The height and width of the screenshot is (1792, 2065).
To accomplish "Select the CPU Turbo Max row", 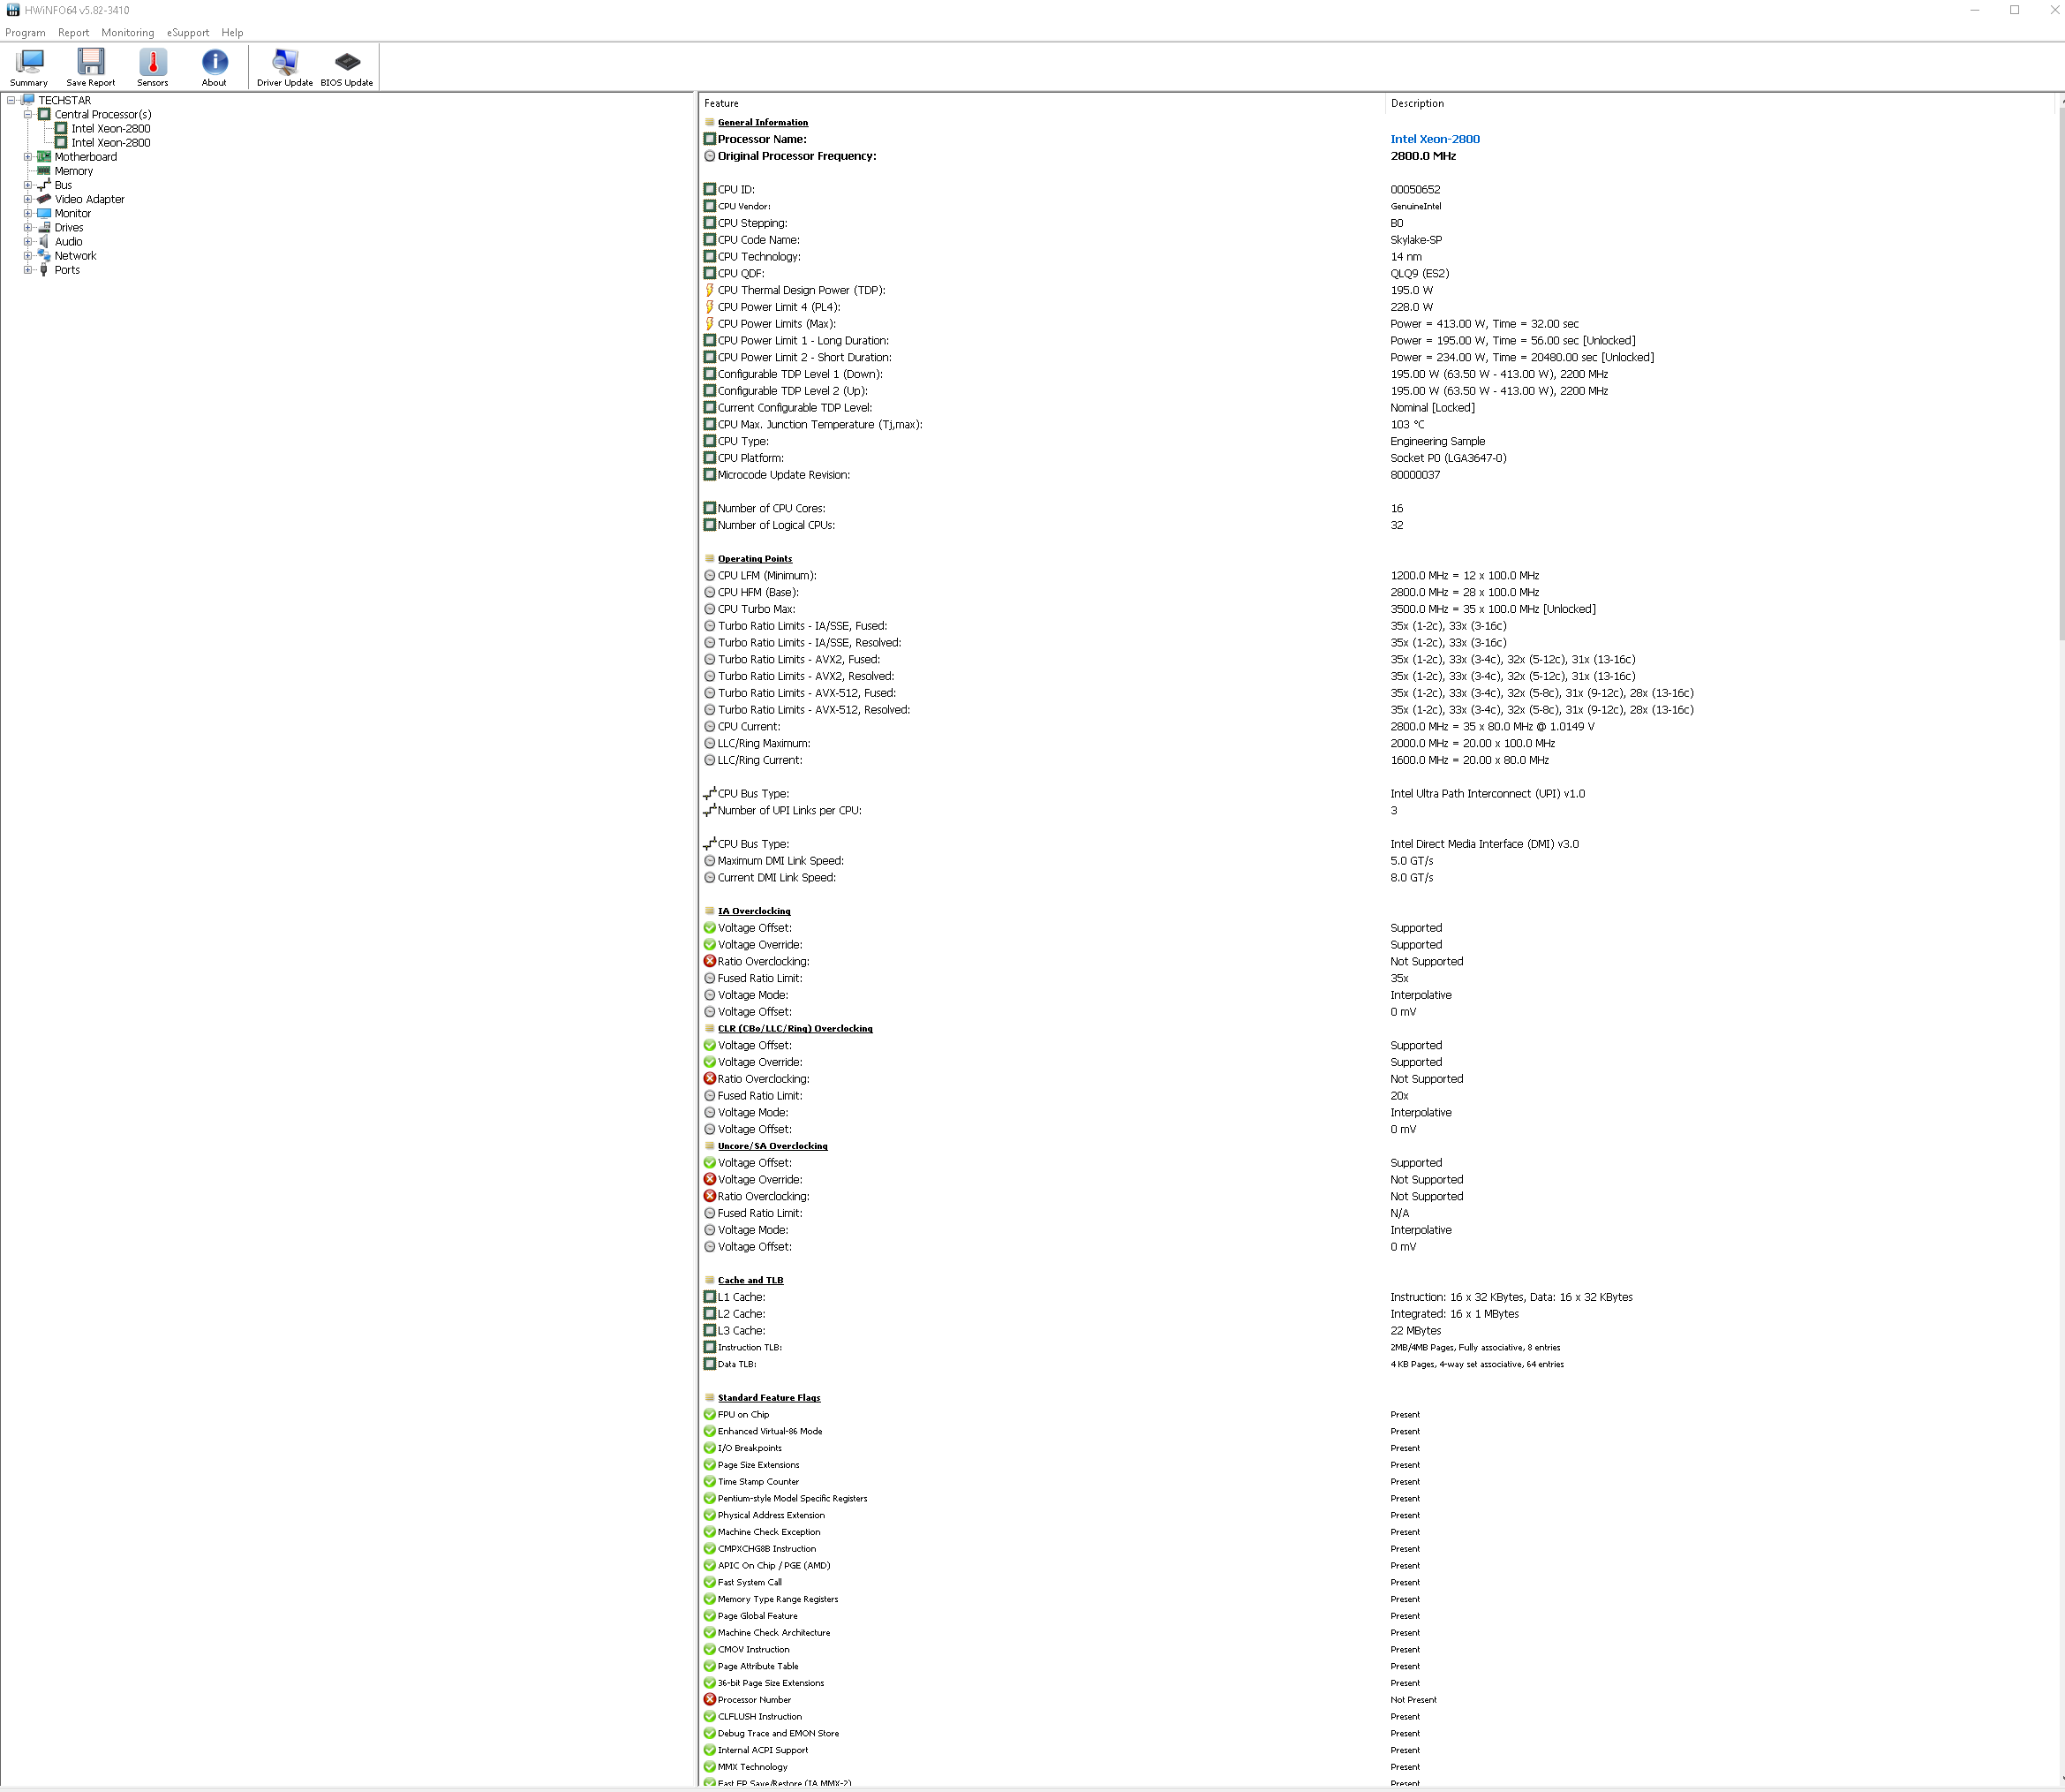I will point(1377,609).
